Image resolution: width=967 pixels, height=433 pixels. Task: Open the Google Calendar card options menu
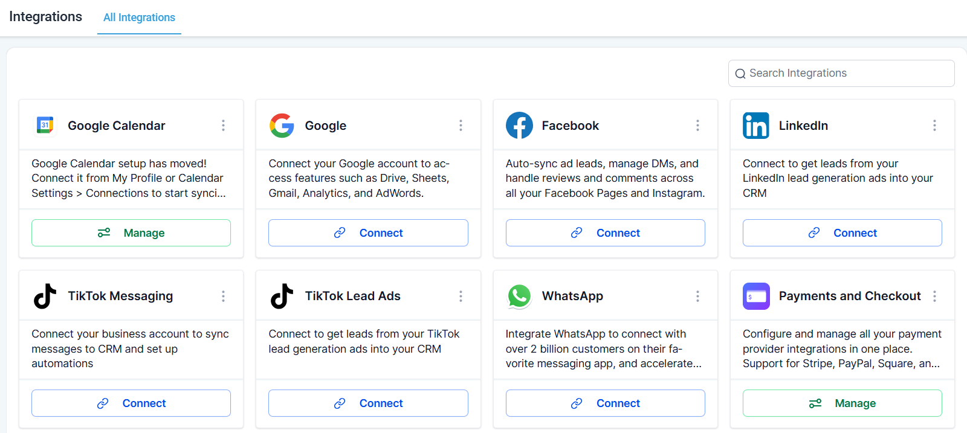(223, 125)
